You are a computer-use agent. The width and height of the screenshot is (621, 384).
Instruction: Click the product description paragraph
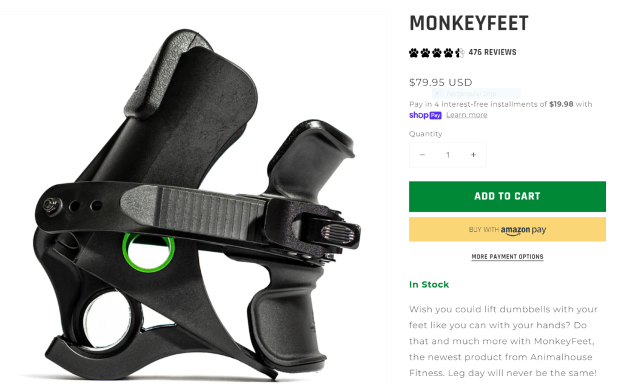pyautogui.click(x=503, y=341)
